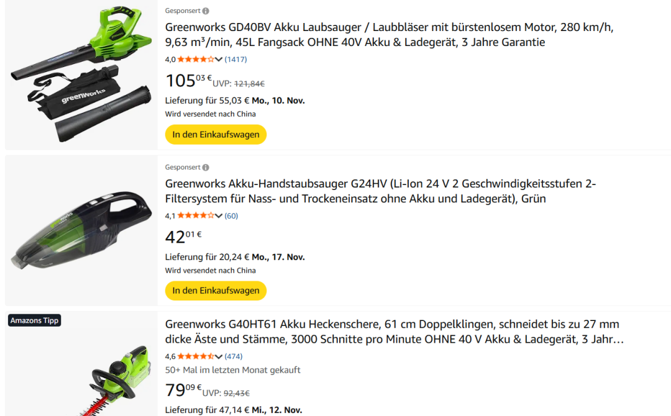The image size is (671, 416).
Task: Click the G24HV hand vacuum's star rating
Action: (196, 216)
